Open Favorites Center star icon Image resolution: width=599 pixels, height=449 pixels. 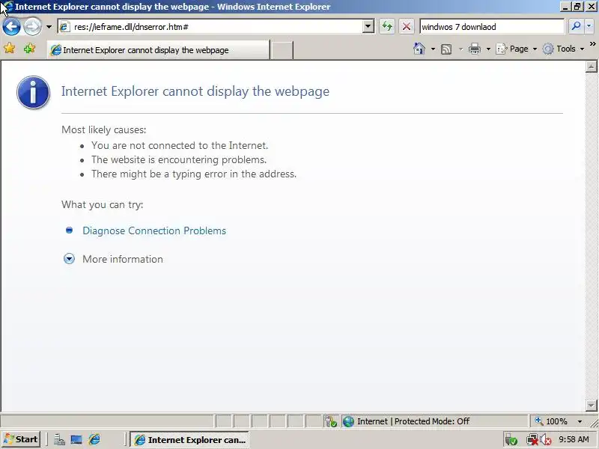tap(10, 49)
